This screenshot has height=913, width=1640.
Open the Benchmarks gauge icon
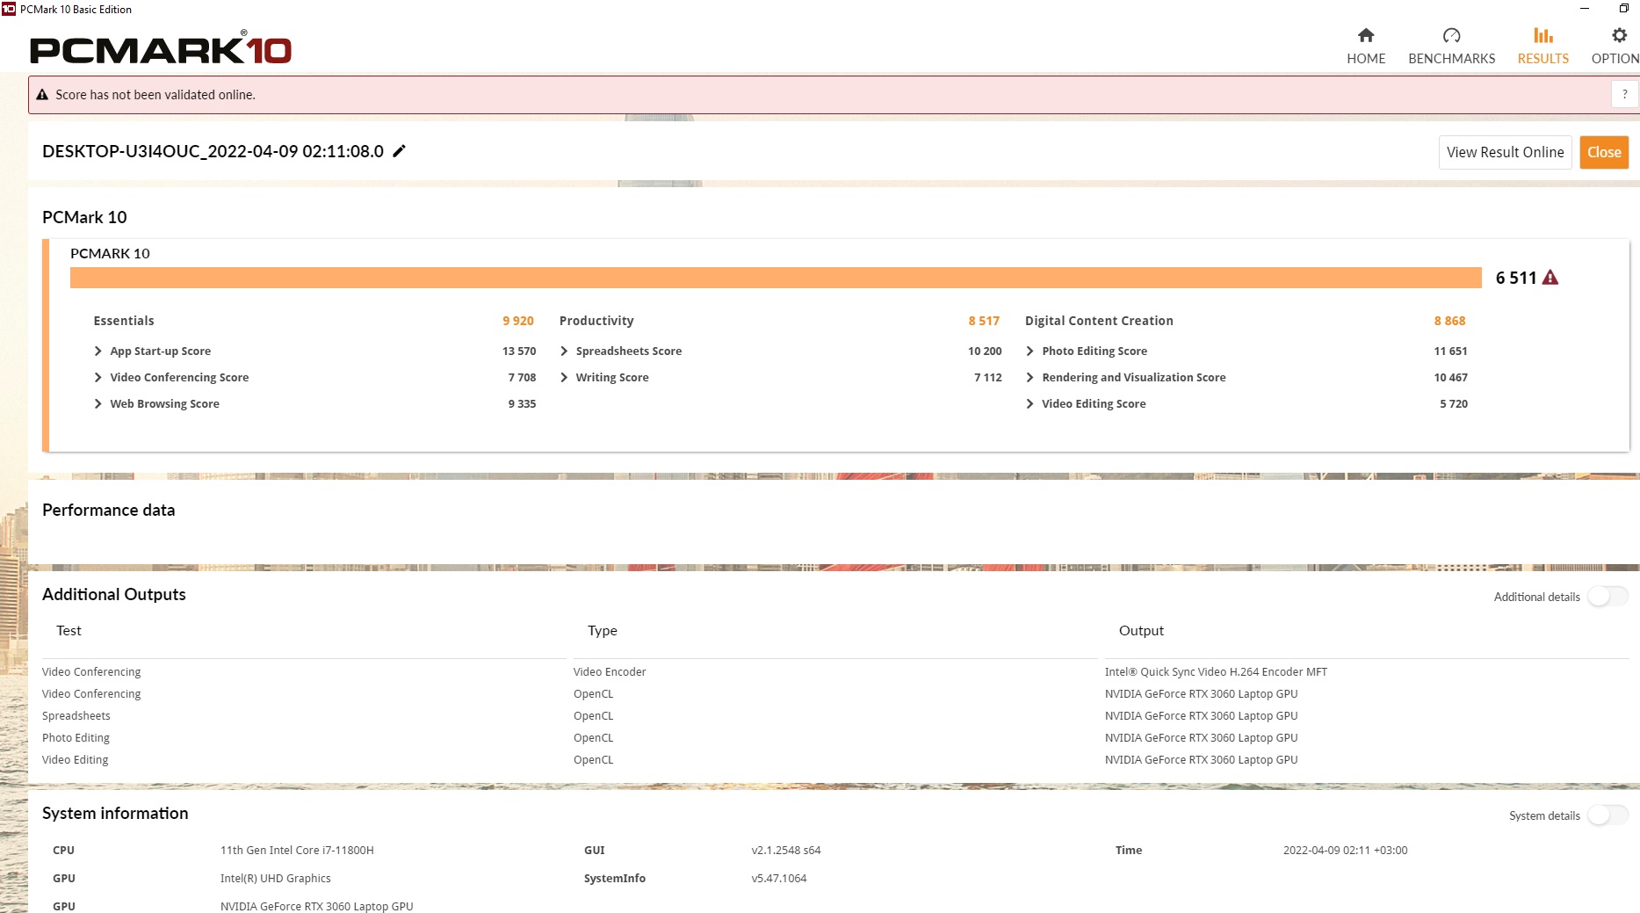click(x=1451, y=35)
